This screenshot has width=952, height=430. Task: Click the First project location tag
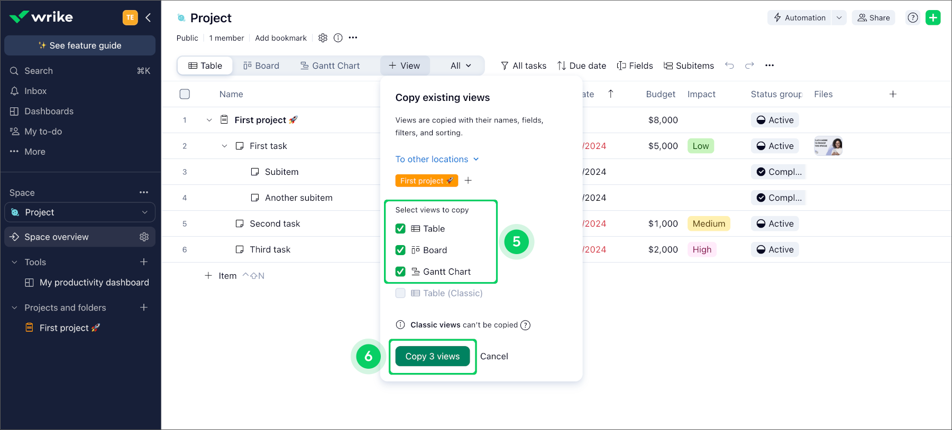[427, 181]
